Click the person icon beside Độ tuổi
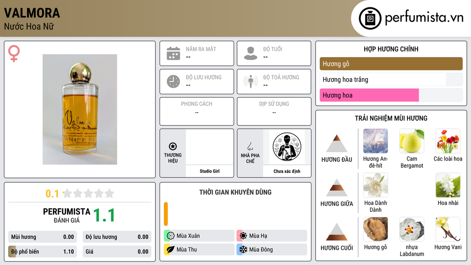The image size is (471, 265). point(251,53)
